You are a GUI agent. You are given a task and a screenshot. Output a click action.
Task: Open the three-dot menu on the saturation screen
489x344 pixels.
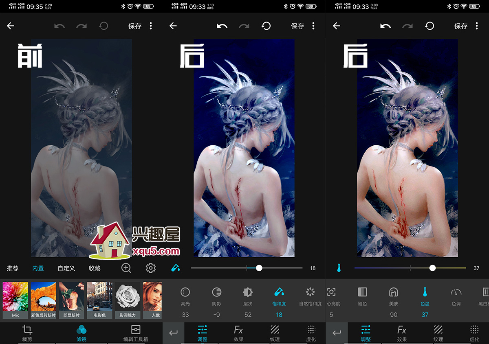coord(313,26)
